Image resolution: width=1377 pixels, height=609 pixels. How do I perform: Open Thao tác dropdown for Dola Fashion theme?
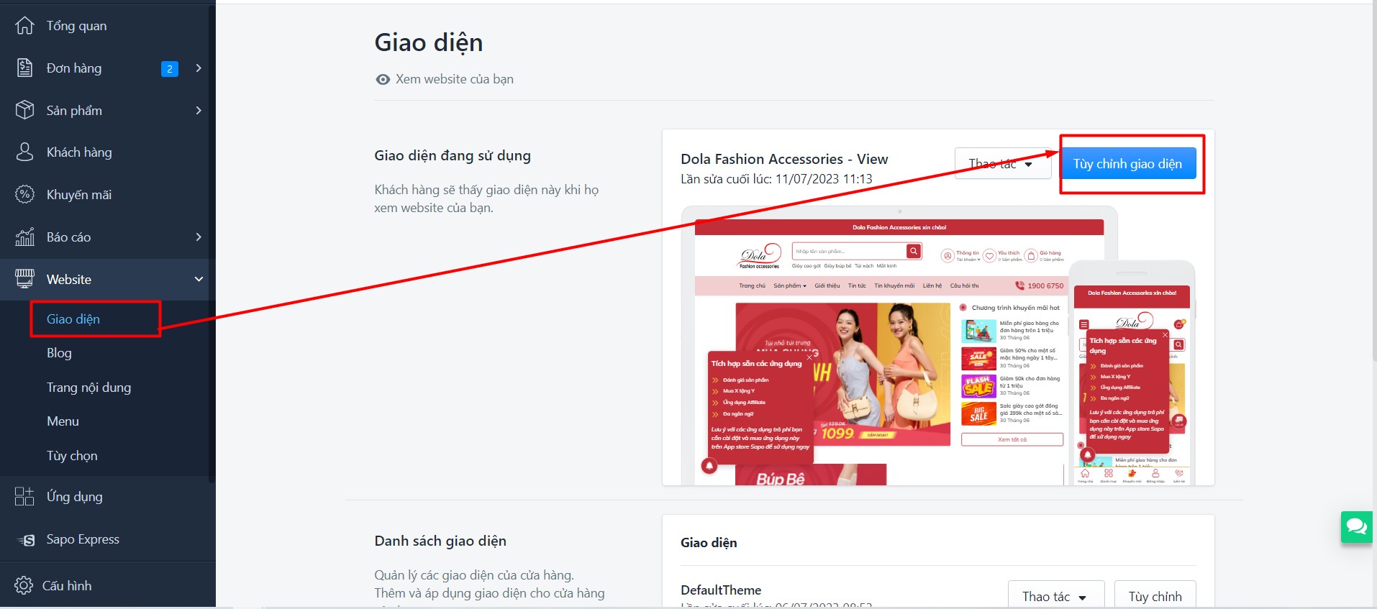(1003, 164)
